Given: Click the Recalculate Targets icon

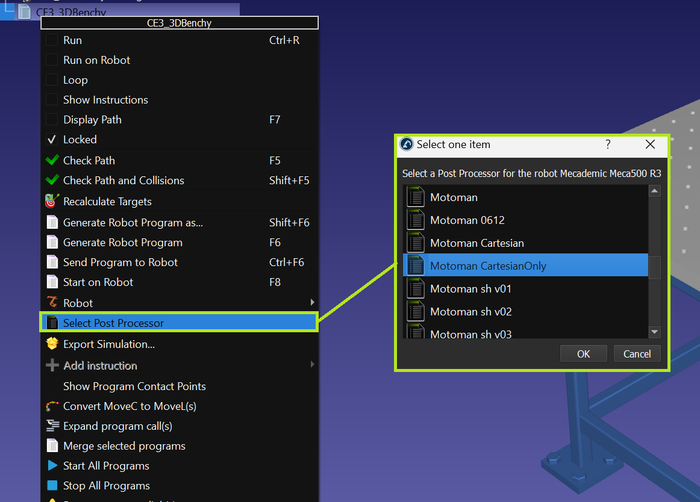Looking at the screenshot, I should coord(52,202).
